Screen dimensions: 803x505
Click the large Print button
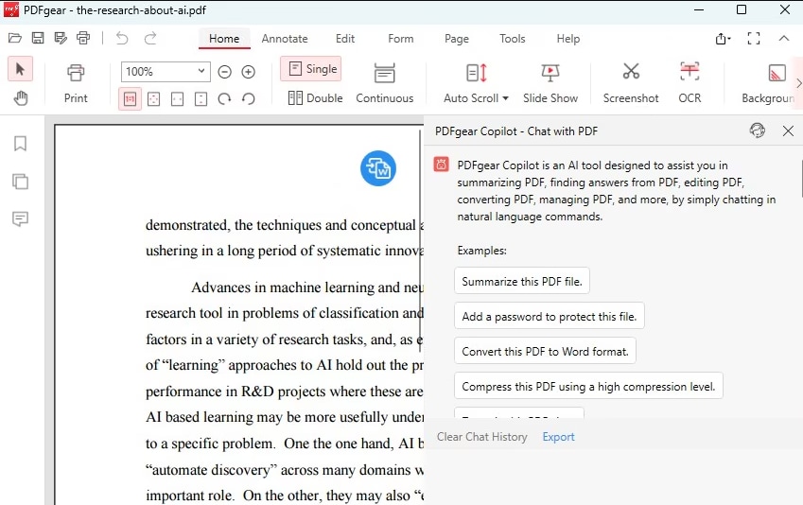pos(76,83)
